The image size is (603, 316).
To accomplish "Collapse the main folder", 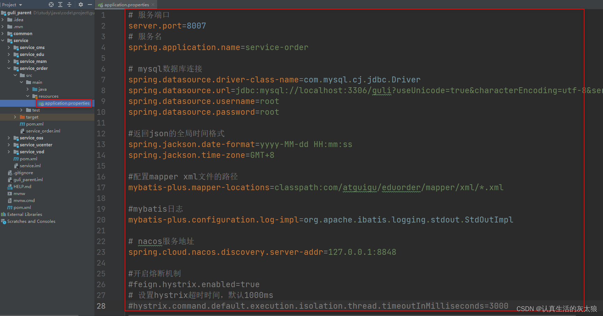I will coord(22,82).
